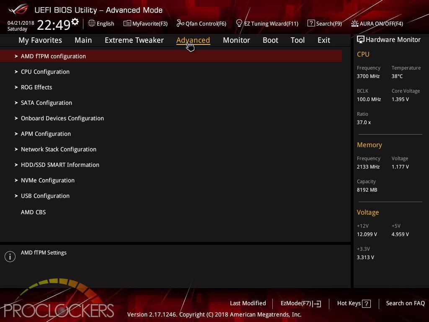Expand the SATA Configuration arrow

tap(16, 103)
